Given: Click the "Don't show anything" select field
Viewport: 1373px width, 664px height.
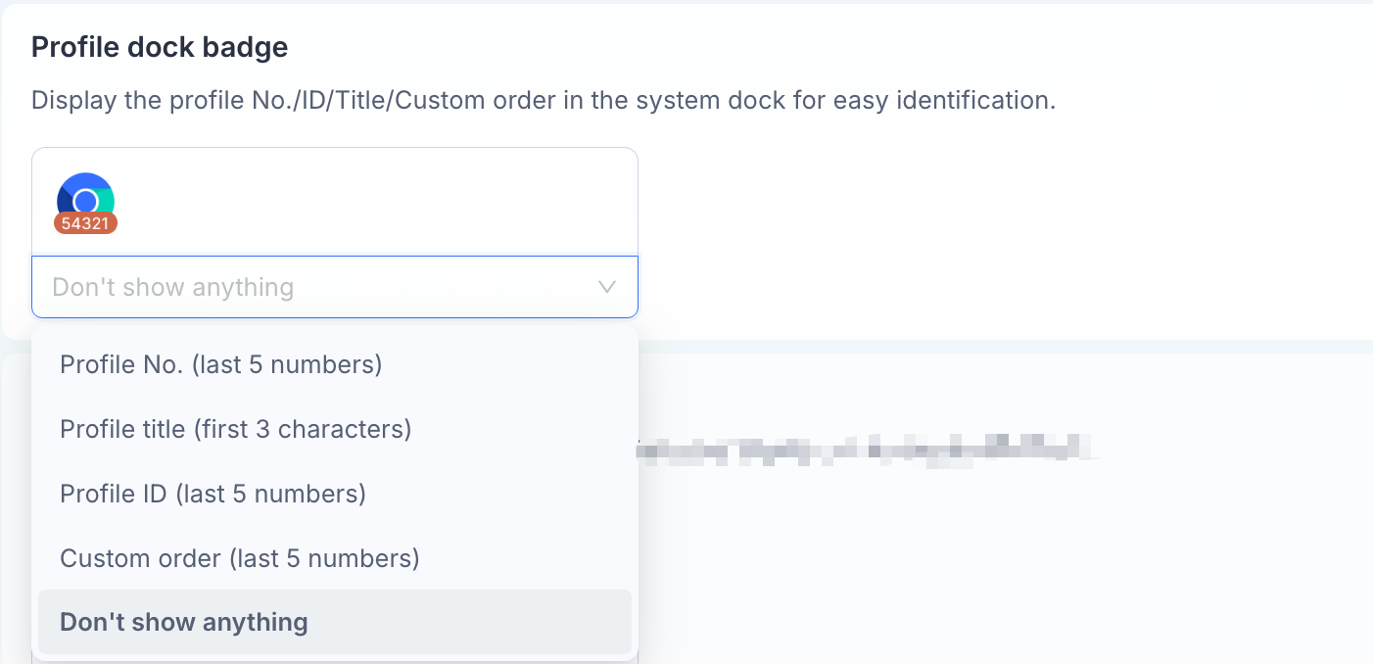Looking at the screenshot, I should [335, 287].
